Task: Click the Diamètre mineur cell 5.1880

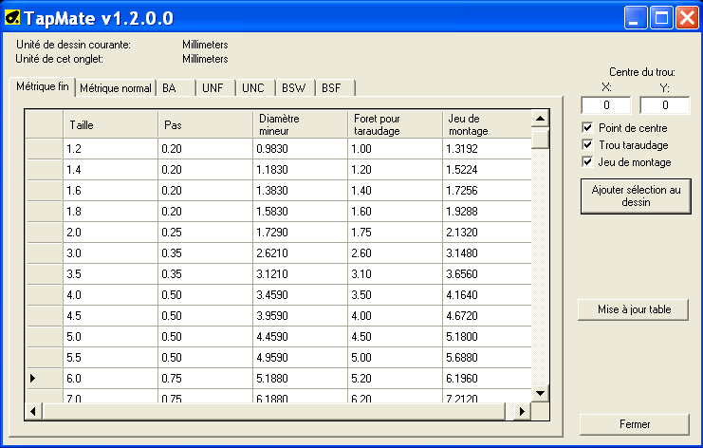Action: (300, 379)
